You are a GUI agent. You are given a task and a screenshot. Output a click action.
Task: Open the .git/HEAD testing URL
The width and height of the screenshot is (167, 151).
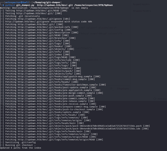38,11
